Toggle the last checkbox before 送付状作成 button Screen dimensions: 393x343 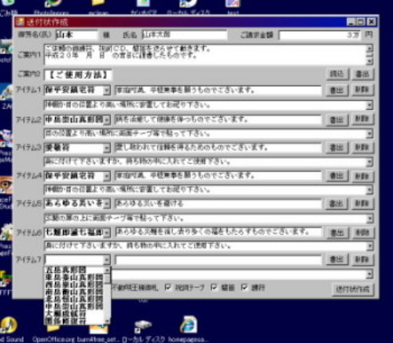(244, 287)
